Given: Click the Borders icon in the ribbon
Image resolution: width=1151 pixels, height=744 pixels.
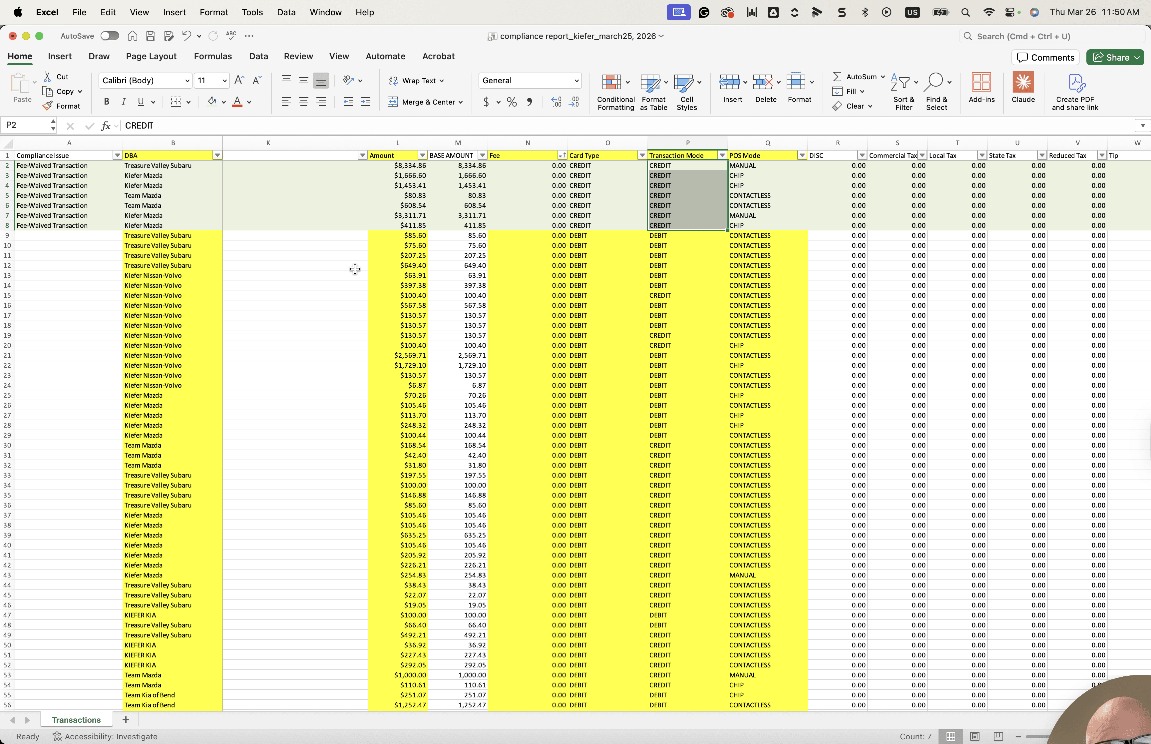Looking at the screenshot, I should coord(176,102).
